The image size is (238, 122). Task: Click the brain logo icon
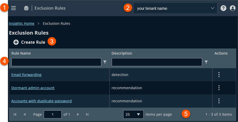[x=26, y=8]
